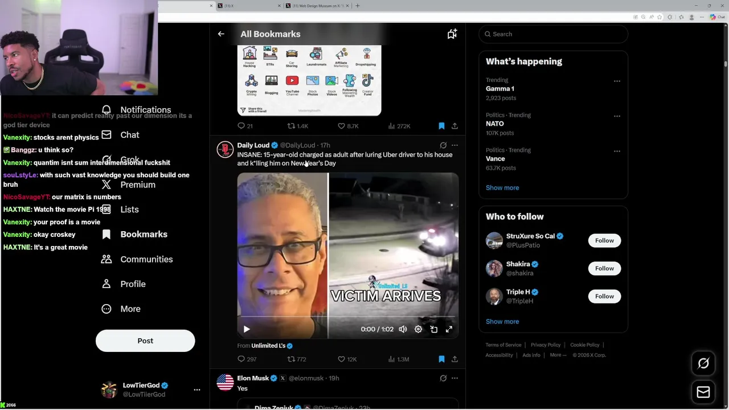
Task: Open a new browser tab
Action: (x=357, y=6)
